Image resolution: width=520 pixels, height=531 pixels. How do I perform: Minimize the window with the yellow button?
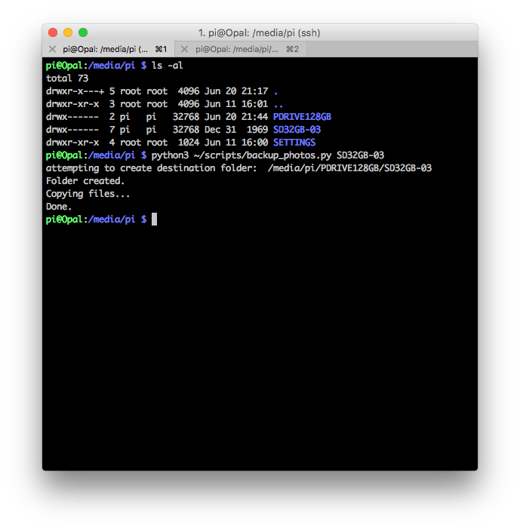[68, 32]
